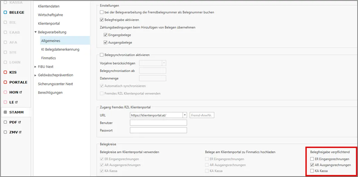Toggle KA Kassa under Finmatics hochladen
This screenshot has width=358, height=177.
207,171
